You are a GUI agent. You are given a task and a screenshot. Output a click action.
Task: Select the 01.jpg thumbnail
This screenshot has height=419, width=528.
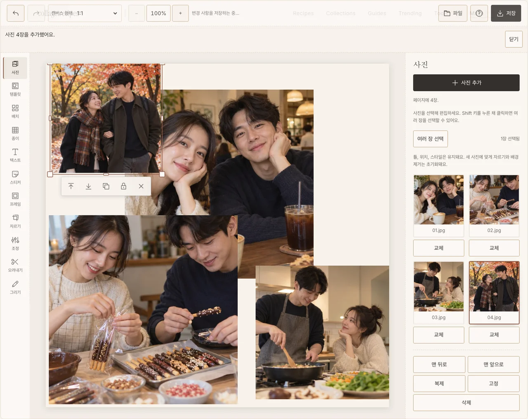point(438,206)
